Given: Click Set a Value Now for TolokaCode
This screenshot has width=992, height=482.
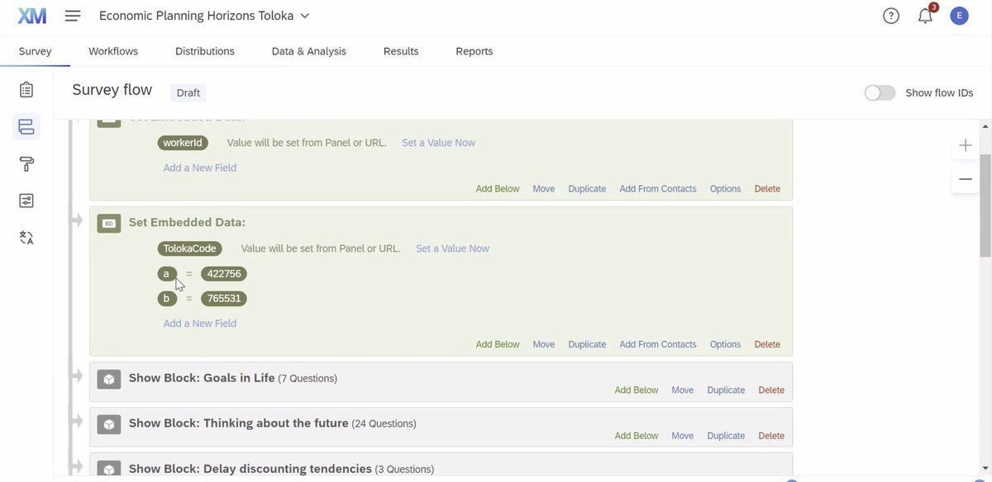Looking at the screenshot, I should [x=453, y=248].
